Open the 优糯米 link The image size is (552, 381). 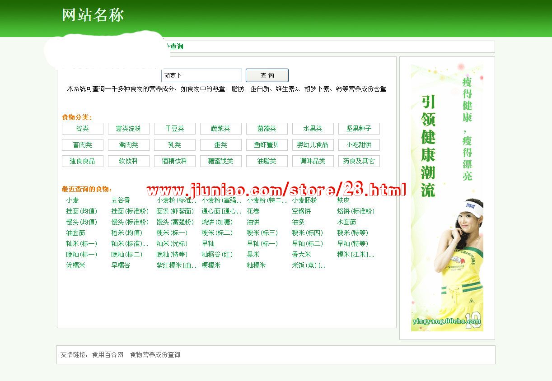point(76,265)
